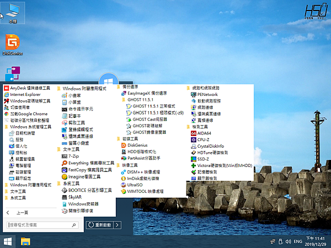Open Windows password crack tool

pos(27,101)
